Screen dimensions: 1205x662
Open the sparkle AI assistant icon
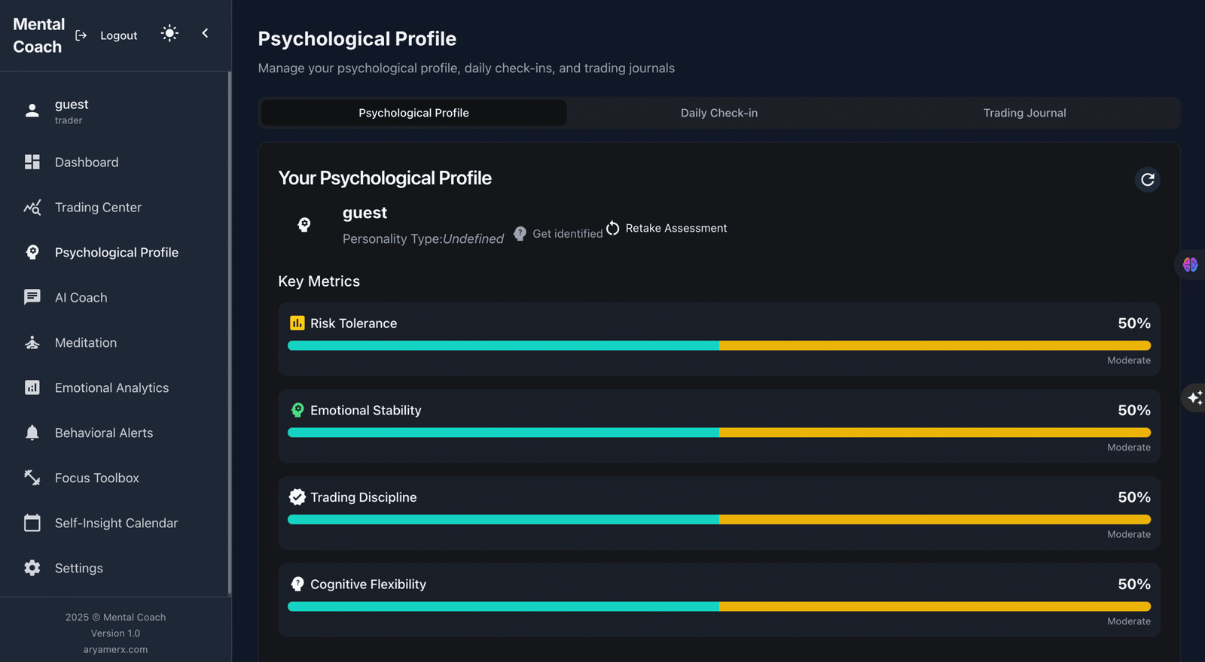point(1194,397)
